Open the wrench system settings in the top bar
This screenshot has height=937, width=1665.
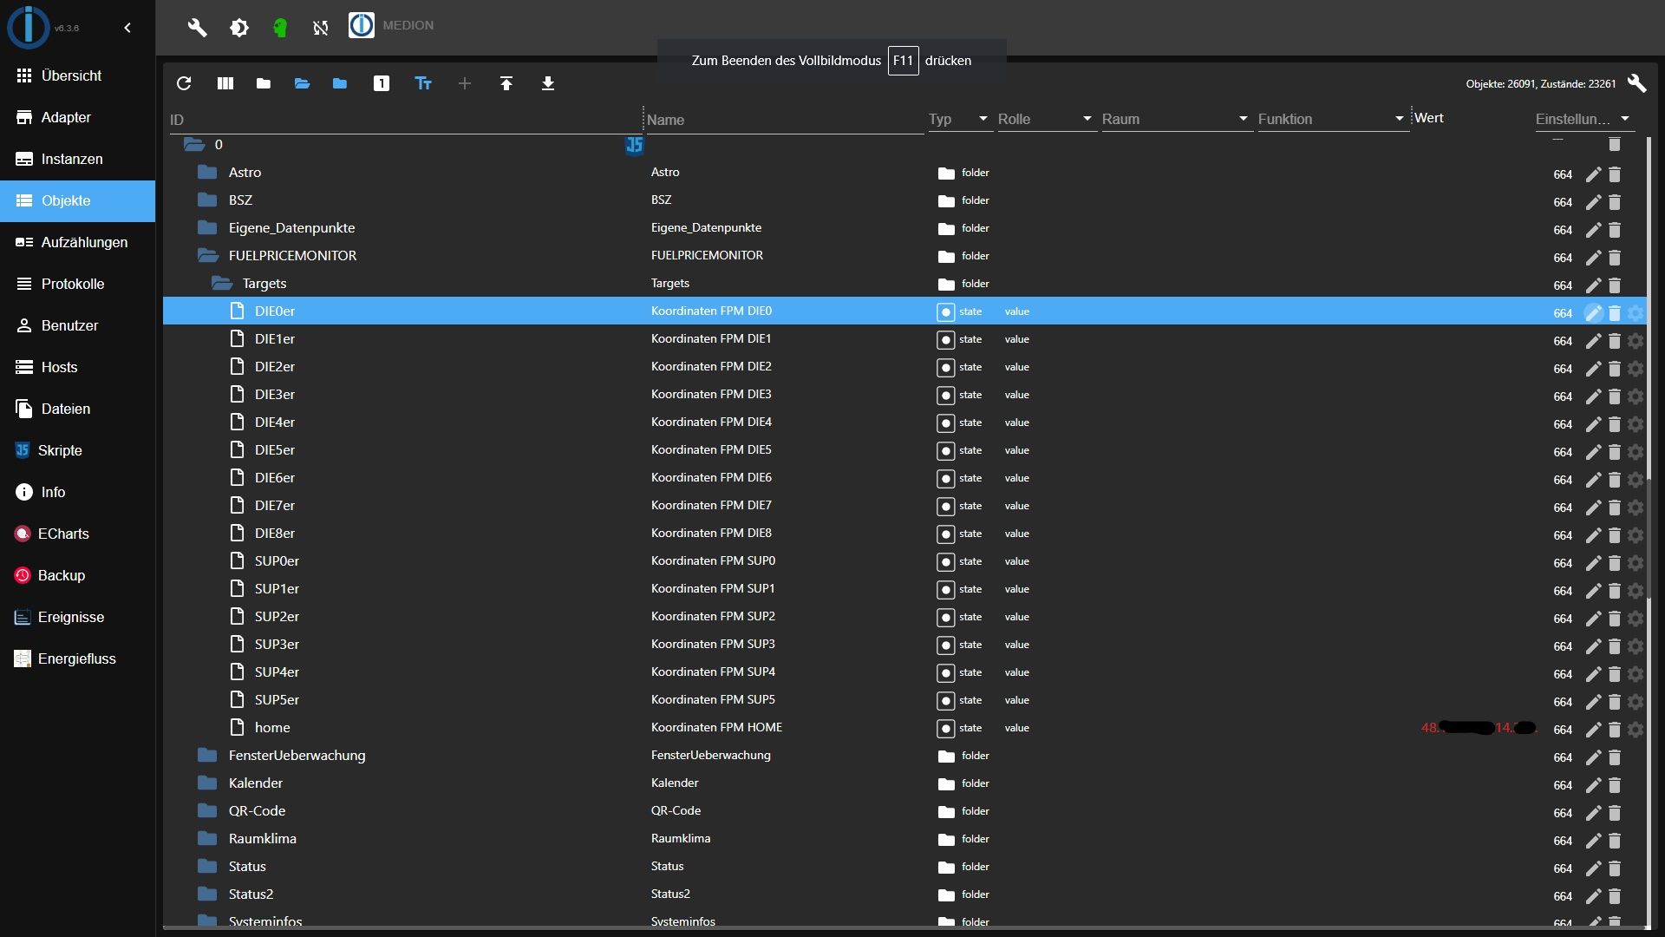tap(198, 28)
